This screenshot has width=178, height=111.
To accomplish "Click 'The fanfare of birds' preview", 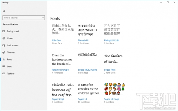I will tap(113, 59).
